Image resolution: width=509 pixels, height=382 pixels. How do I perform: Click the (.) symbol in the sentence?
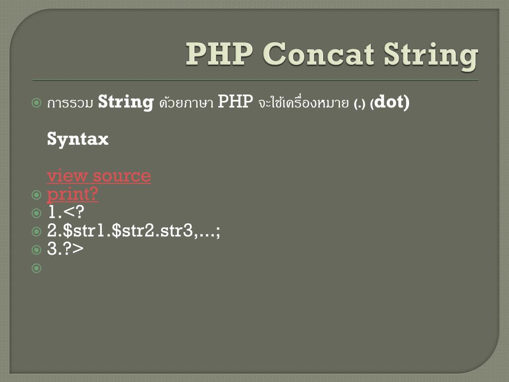360,104
